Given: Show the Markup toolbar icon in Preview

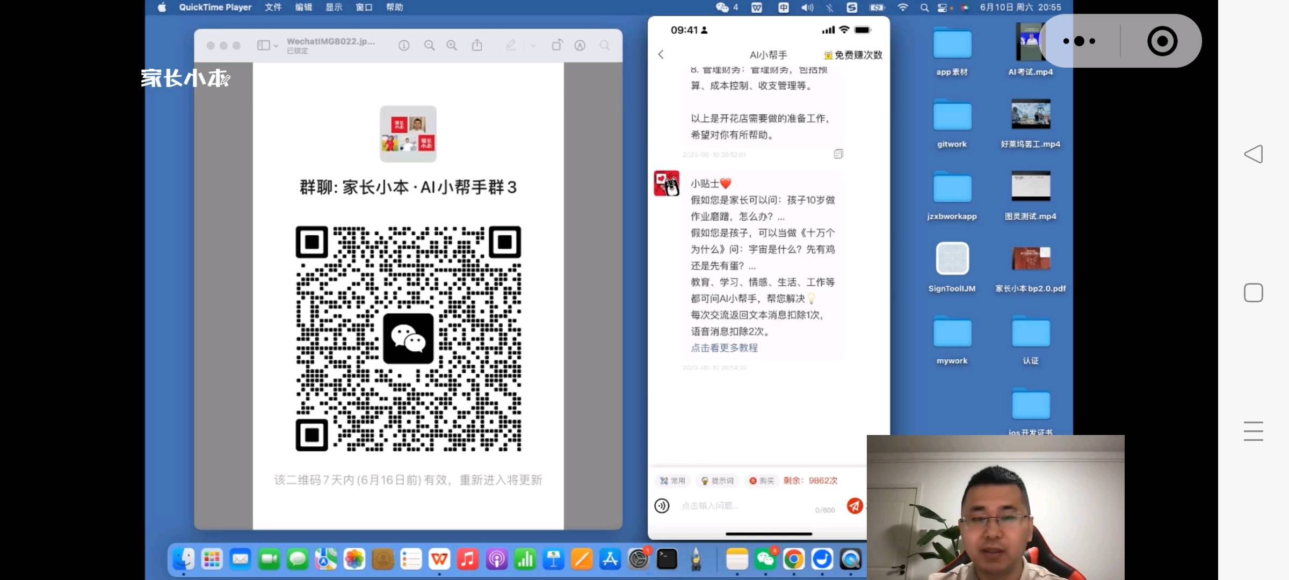Looking at the screenshot, I should 580,46.
